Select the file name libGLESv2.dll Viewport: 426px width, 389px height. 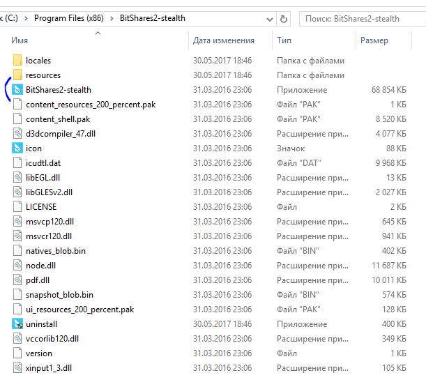[50, 192]
